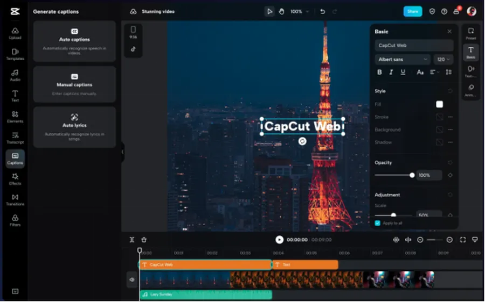
Task: Enable the Background swatch
Action: (439, 130)
